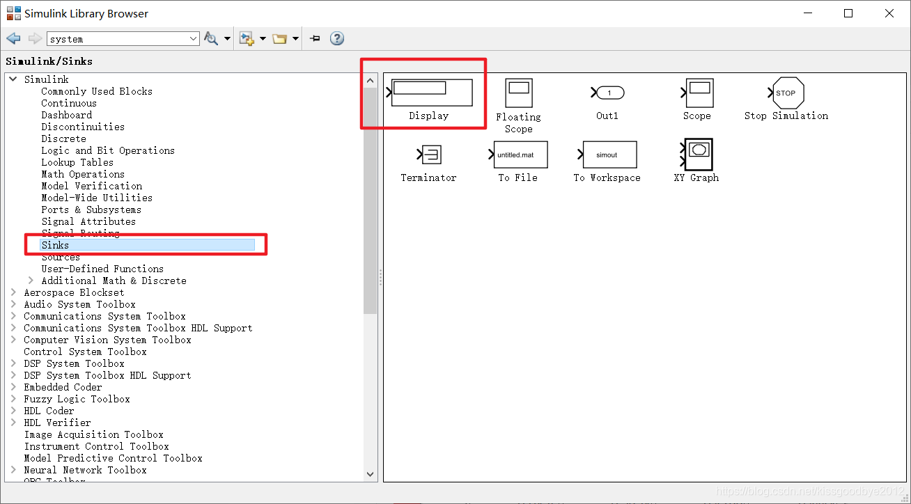Expand Communications System Toolbox HDL Support

coord(13,328)
